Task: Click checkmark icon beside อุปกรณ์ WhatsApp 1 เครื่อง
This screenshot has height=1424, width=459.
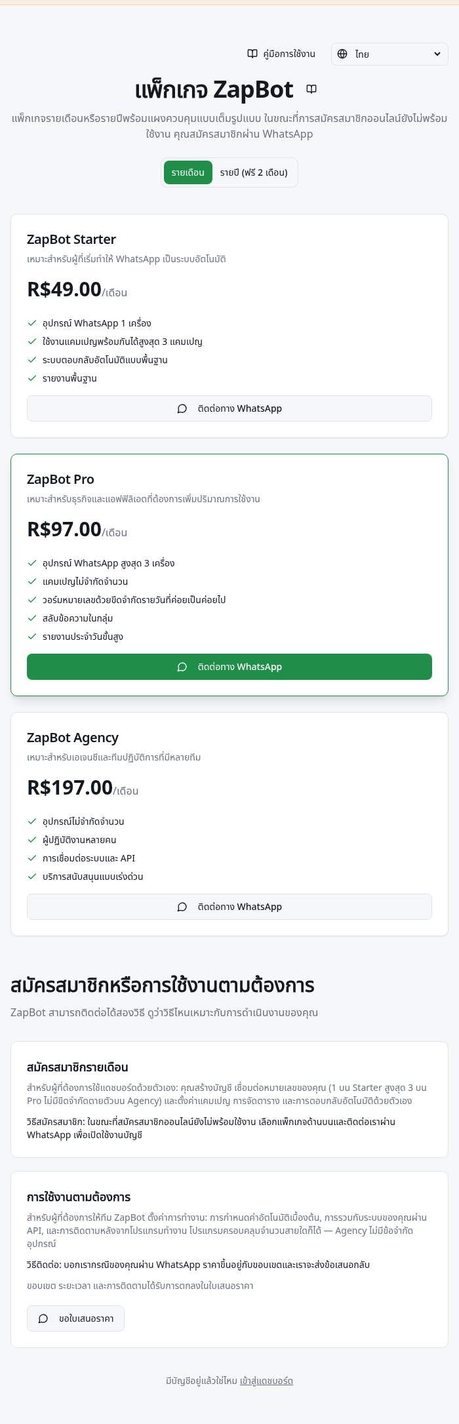Action: pos(32,323)
